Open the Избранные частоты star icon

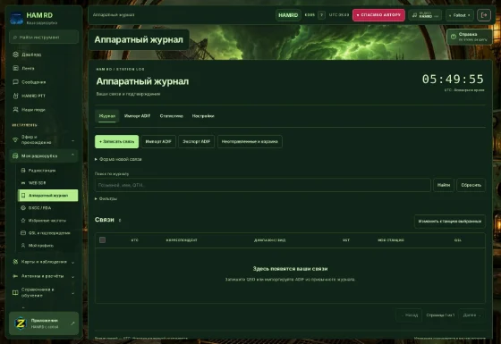point(23,220)
